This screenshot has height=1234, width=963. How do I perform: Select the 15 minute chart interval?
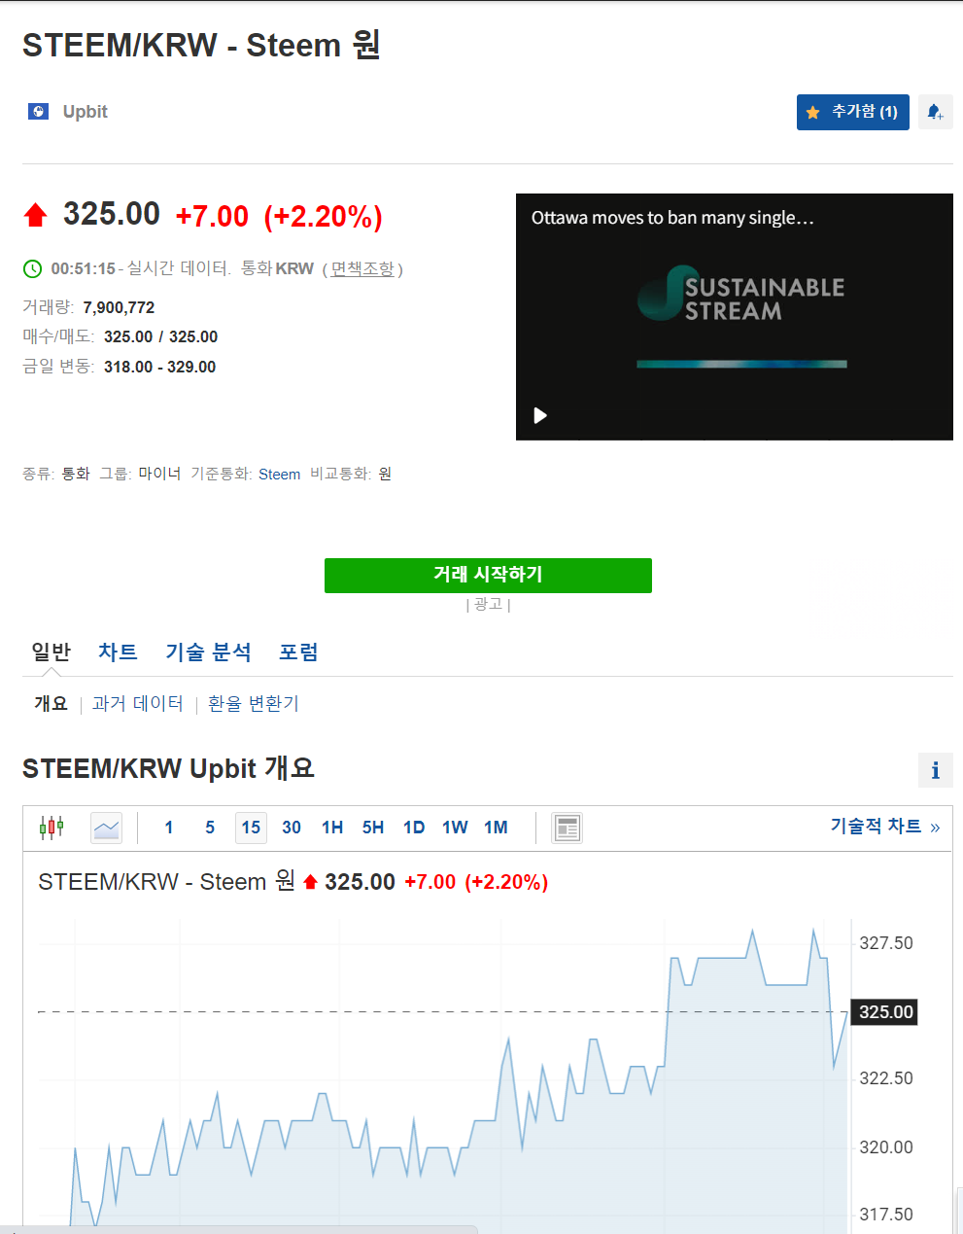click(251, 828)
